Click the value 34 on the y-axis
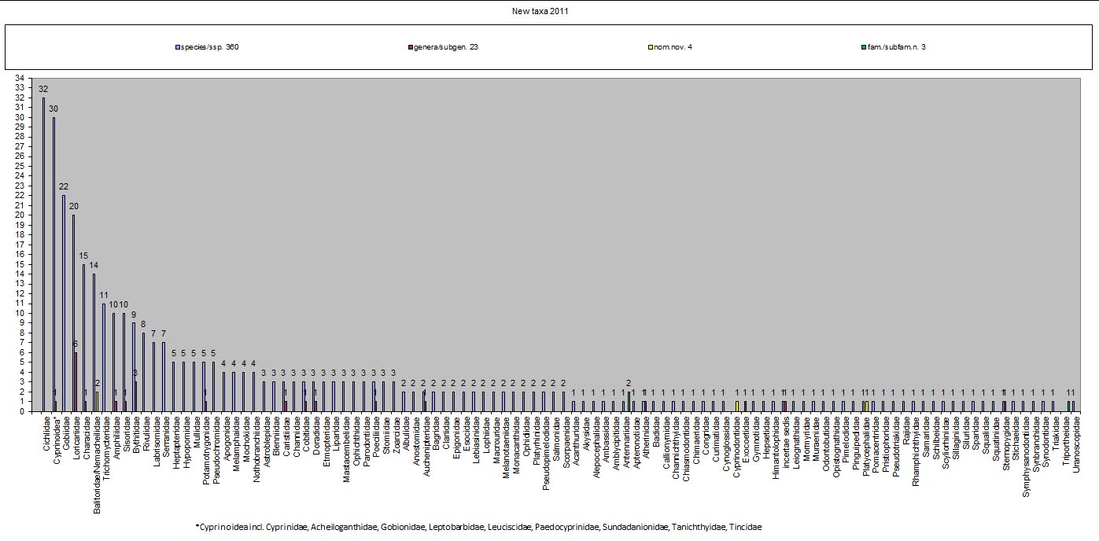 tap(17, 78)
